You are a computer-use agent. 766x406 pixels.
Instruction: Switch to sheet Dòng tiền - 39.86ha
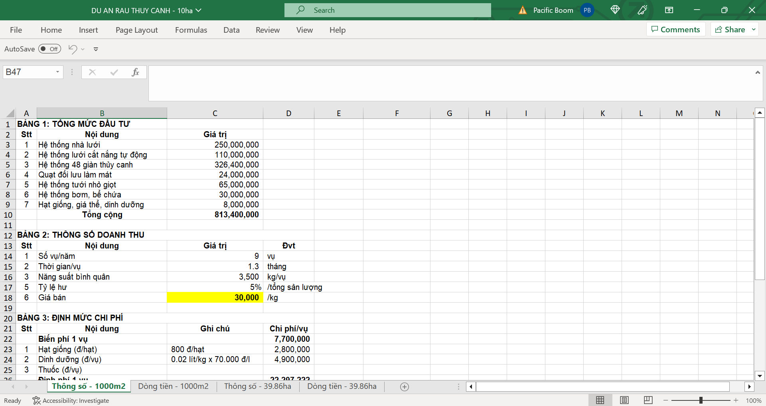[342, 386]
